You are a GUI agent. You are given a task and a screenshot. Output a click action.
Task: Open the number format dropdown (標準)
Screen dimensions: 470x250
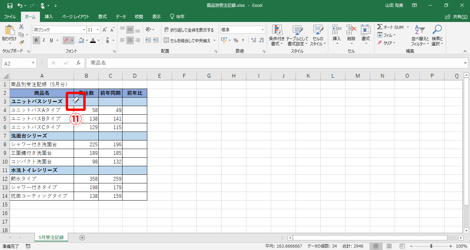[x=263, y=30]
